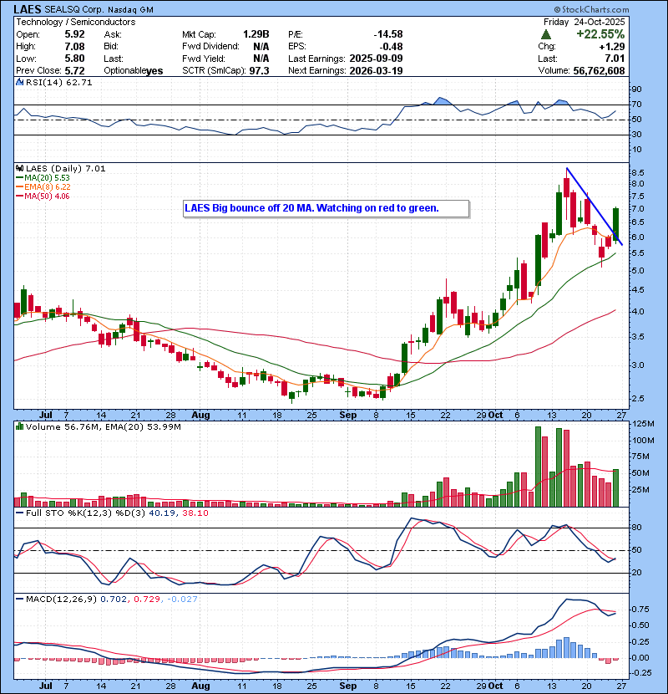Viewport: 668px width, 694px height.
Task: Select the Prev Close value 5.72
Action: tap(74, 70)
